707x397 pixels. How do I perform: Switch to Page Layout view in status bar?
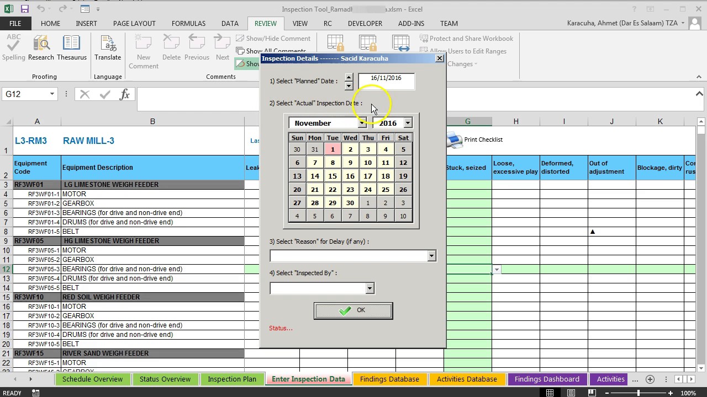click(571, 393)
